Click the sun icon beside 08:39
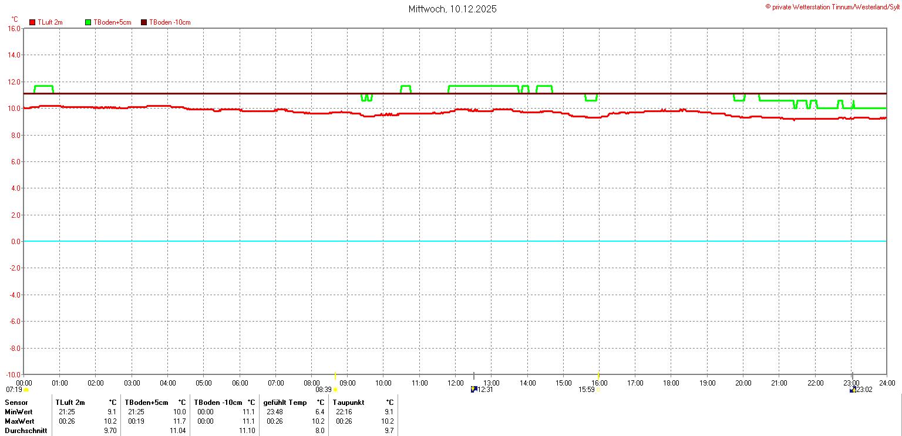Screen dimensions: 902x436 point(335,390)
